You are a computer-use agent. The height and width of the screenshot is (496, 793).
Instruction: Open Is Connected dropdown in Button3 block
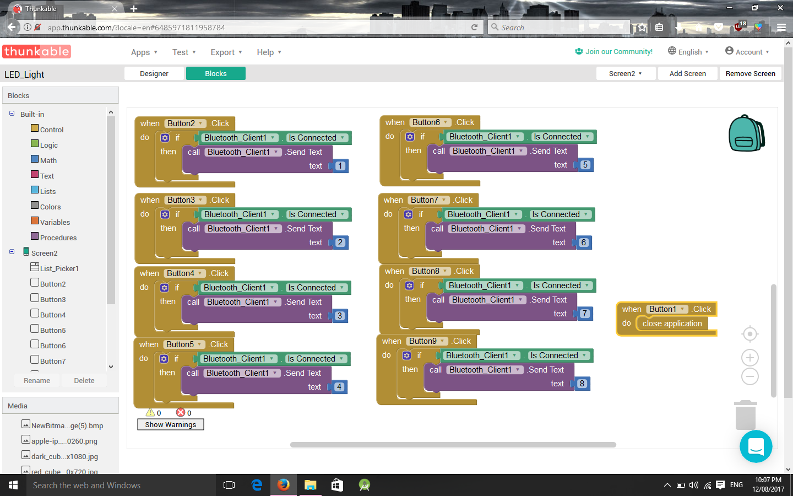point(316,214)
